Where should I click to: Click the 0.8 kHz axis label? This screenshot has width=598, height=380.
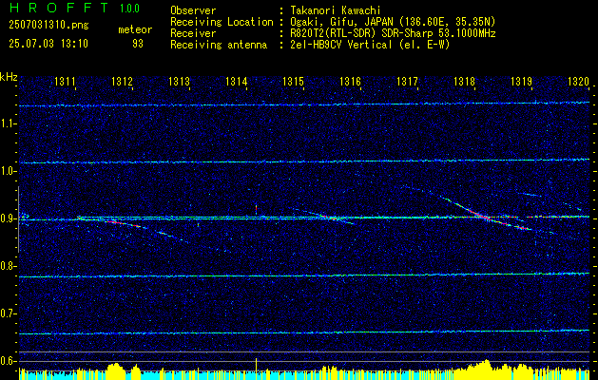point(7,266)
